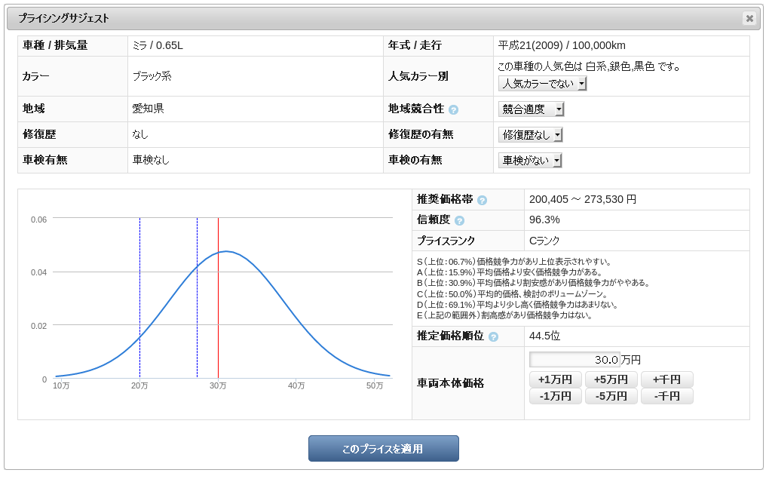The image size is (766, 479).
Task: Expand the 車検がない dropdown
Action: tap(530, 161)
